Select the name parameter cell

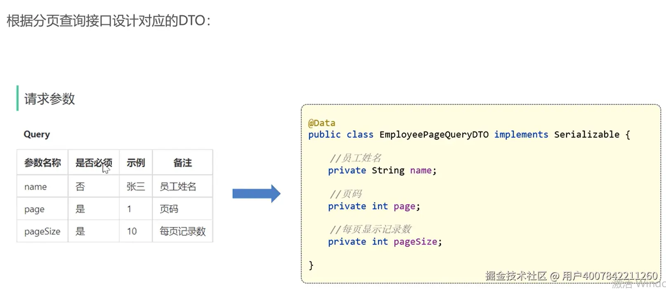[x=42, y=187]
